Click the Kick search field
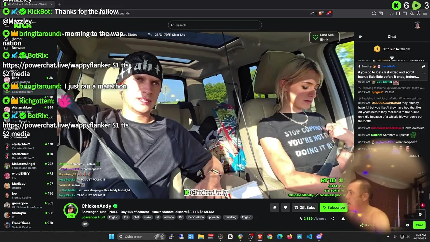The height and width of the screenshot is (242, 430). [215, 25]
